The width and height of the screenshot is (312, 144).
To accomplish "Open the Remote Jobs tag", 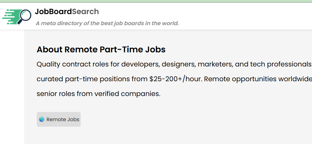I will coord(59,119).
